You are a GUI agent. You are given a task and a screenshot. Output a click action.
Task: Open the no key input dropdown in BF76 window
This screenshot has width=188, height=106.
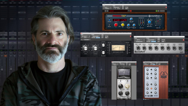click(x=86, y=40)
